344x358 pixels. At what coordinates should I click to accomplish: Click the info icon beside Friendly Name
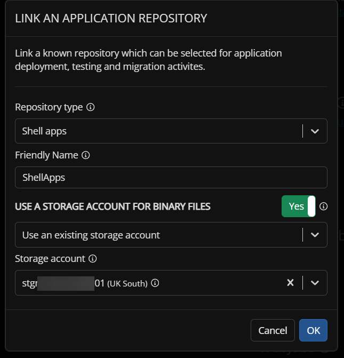point(86,155)
